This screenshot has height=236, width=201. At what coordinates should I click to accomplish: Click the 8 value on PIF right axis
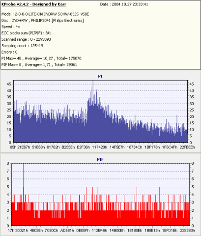193,163
